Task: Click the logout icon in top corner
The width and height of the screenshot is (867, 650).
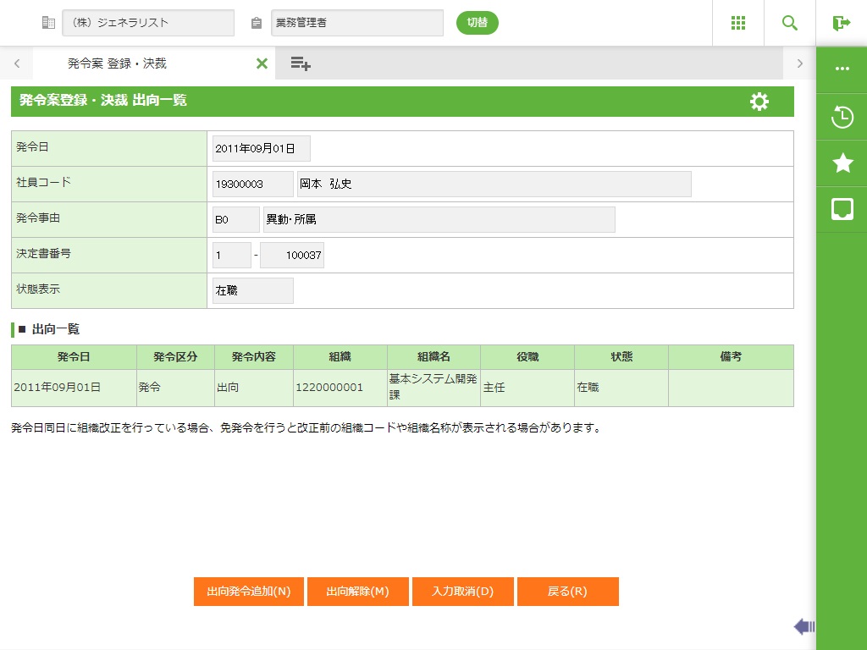Action: 841,23
